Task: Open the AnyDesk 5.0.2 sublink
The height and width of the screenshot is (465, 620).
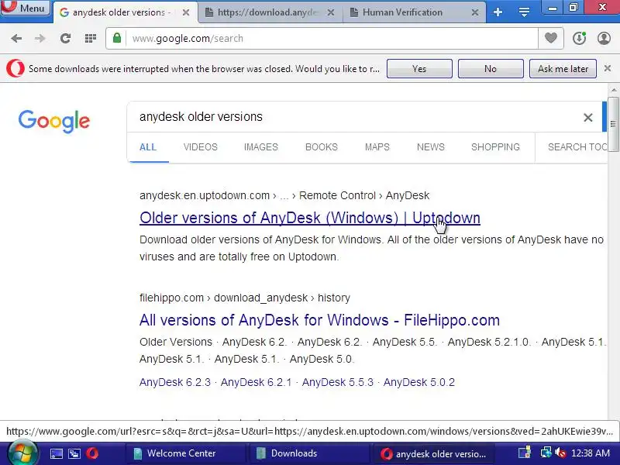Action: pos(419,382)
